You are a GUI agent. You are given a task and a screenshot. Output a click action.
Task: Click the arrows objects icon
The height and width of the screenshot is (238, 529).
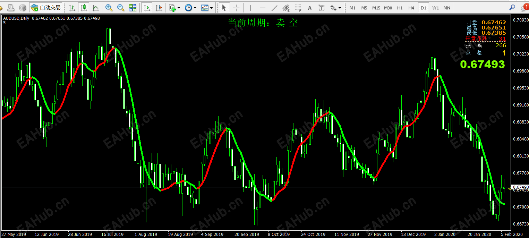pyautogui.click(x=333, y=7)
